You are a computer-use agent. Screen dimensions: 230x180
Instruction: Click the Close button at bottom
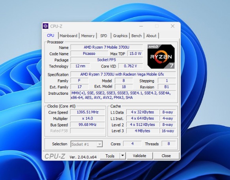click(166, 156)
